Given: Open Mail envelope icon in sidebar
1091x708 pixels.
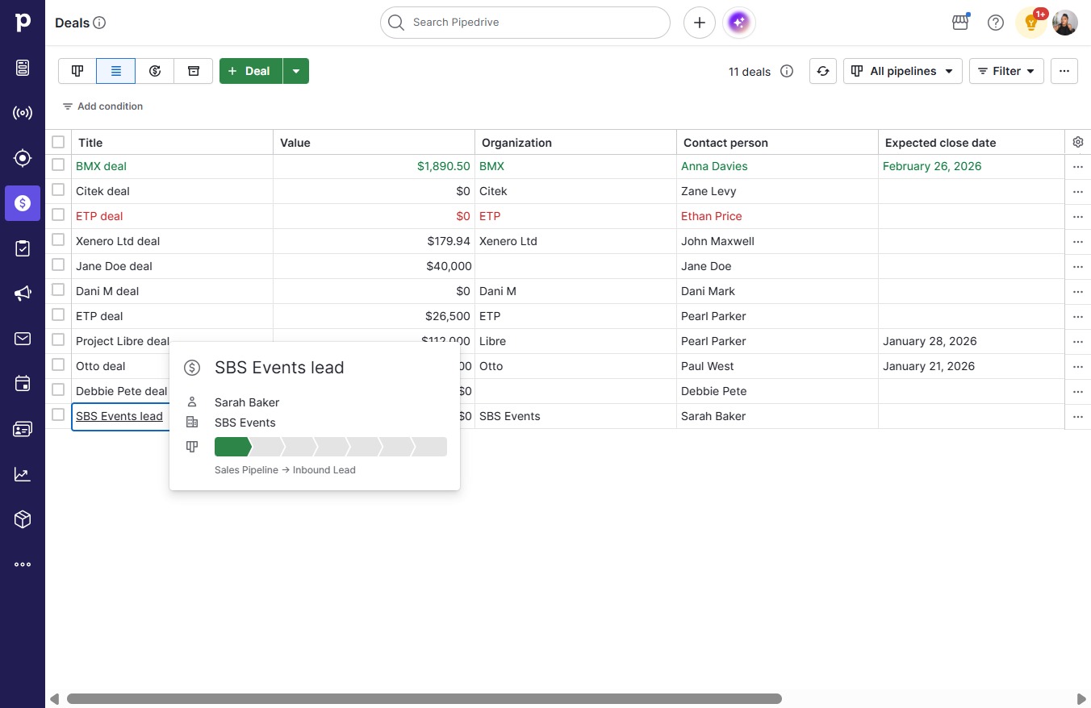Looking at the screenshot, I should [x=23, y=339].
